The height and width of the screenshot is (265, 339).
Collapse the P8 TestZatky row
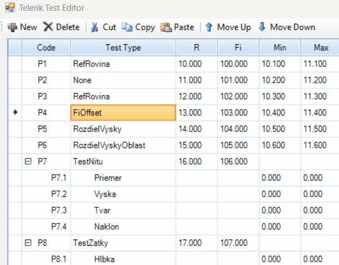pos(27,243)
